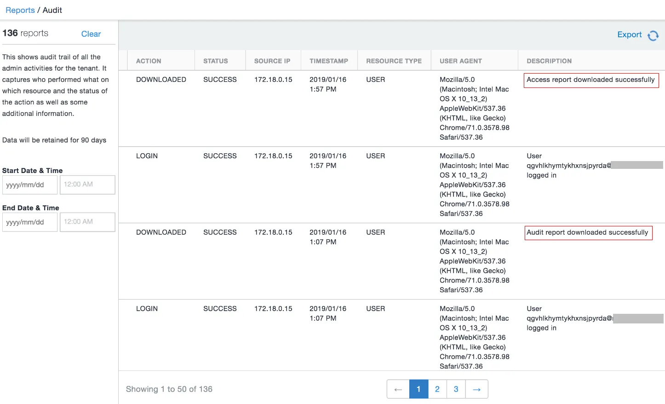The height and width of the screenshot is (404, 665).
Task: Click the End Date yyyy/mm/dd field
Action: tap(30, 222)
